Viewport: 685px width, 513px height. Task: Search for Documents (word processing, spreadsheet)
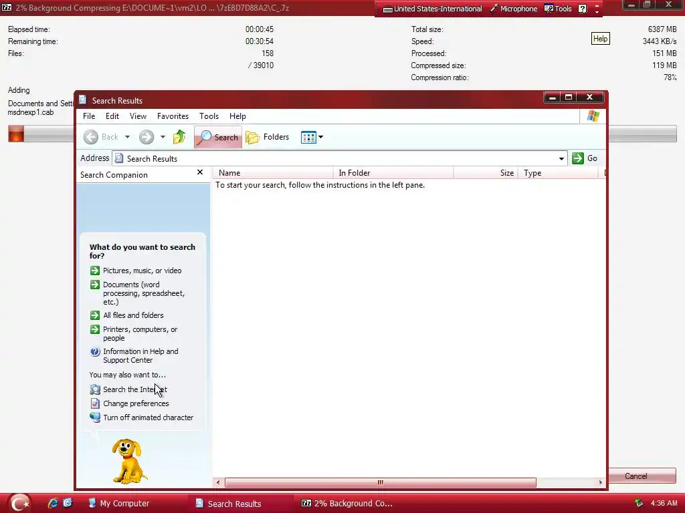coord(144,293)
